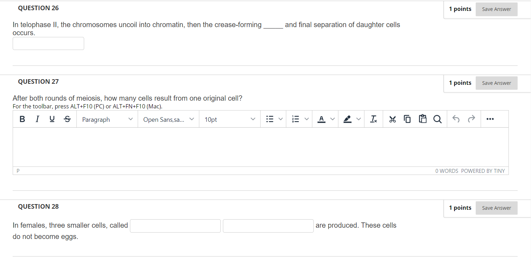The width and height of the screenshot is (531, 265).
Task: Copy selection with the copy icon
Action: tap(407, 119)
